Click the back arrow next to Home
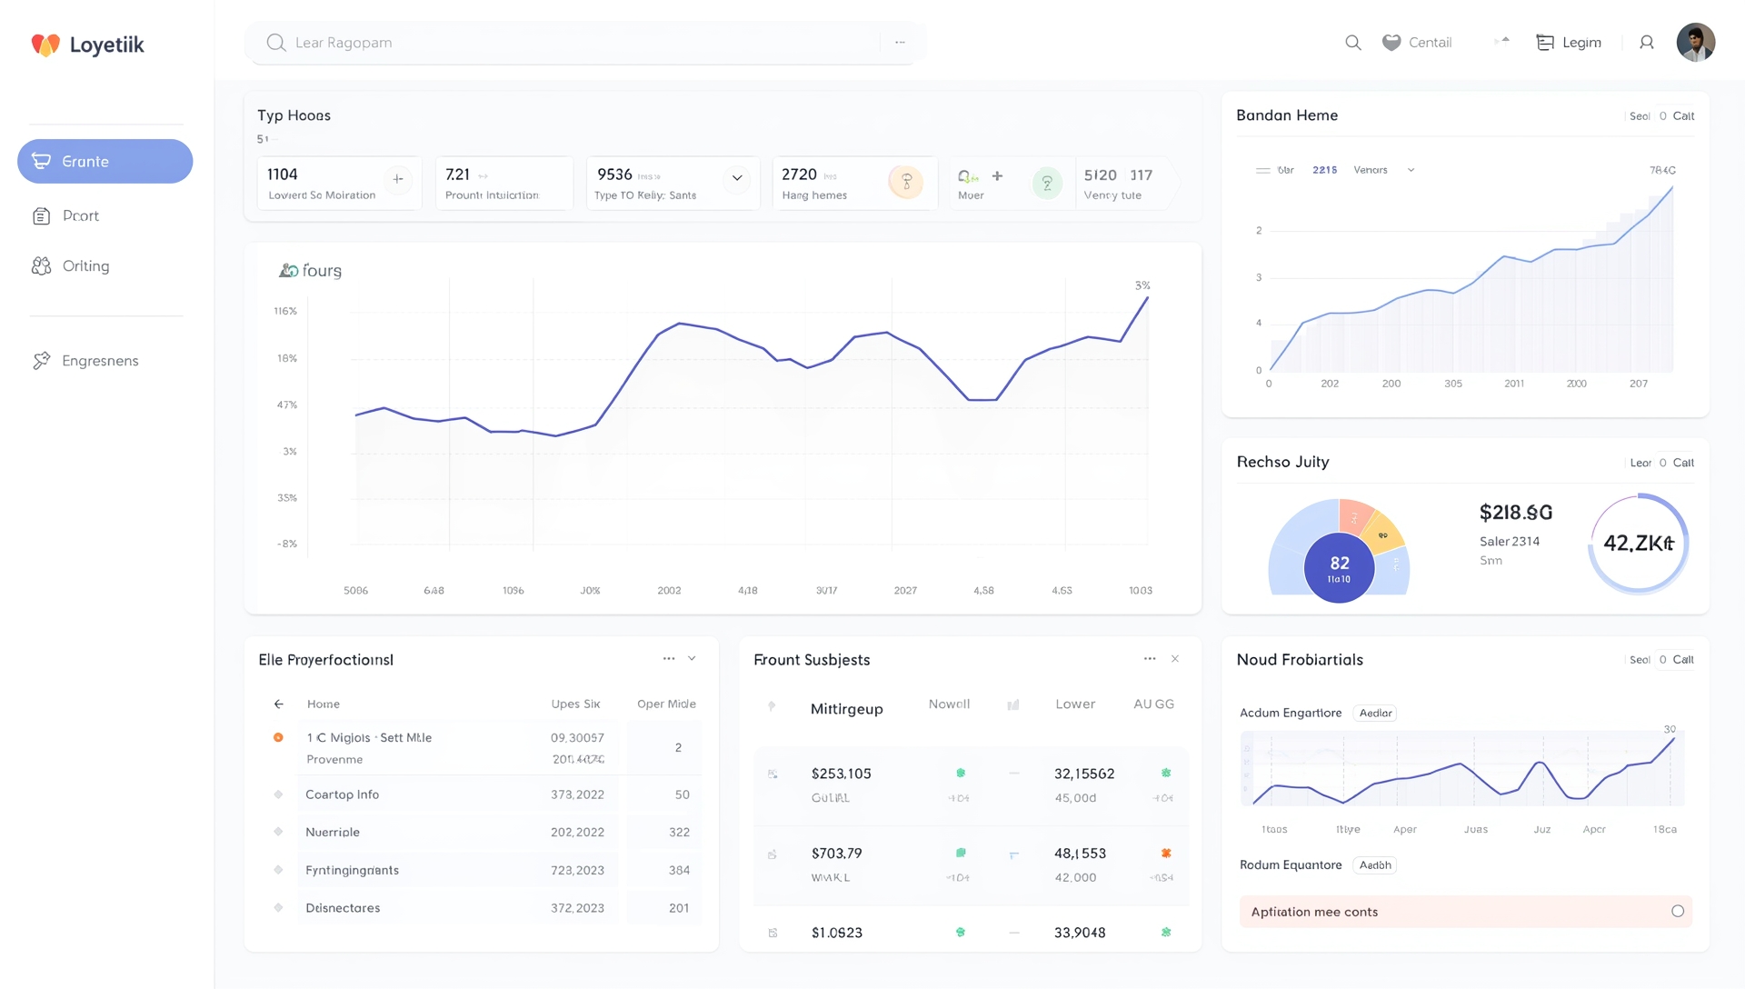 point(279,704)
